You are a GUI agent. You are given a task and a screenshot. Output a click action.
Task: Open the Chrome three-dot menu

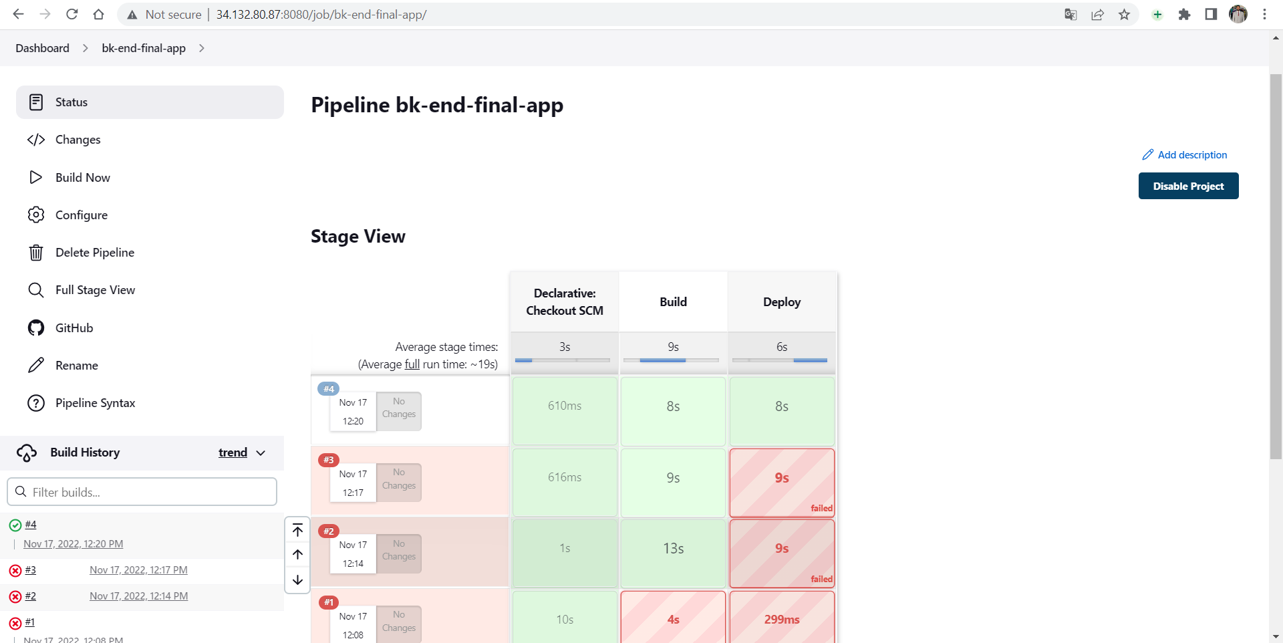coord(1264,14)
